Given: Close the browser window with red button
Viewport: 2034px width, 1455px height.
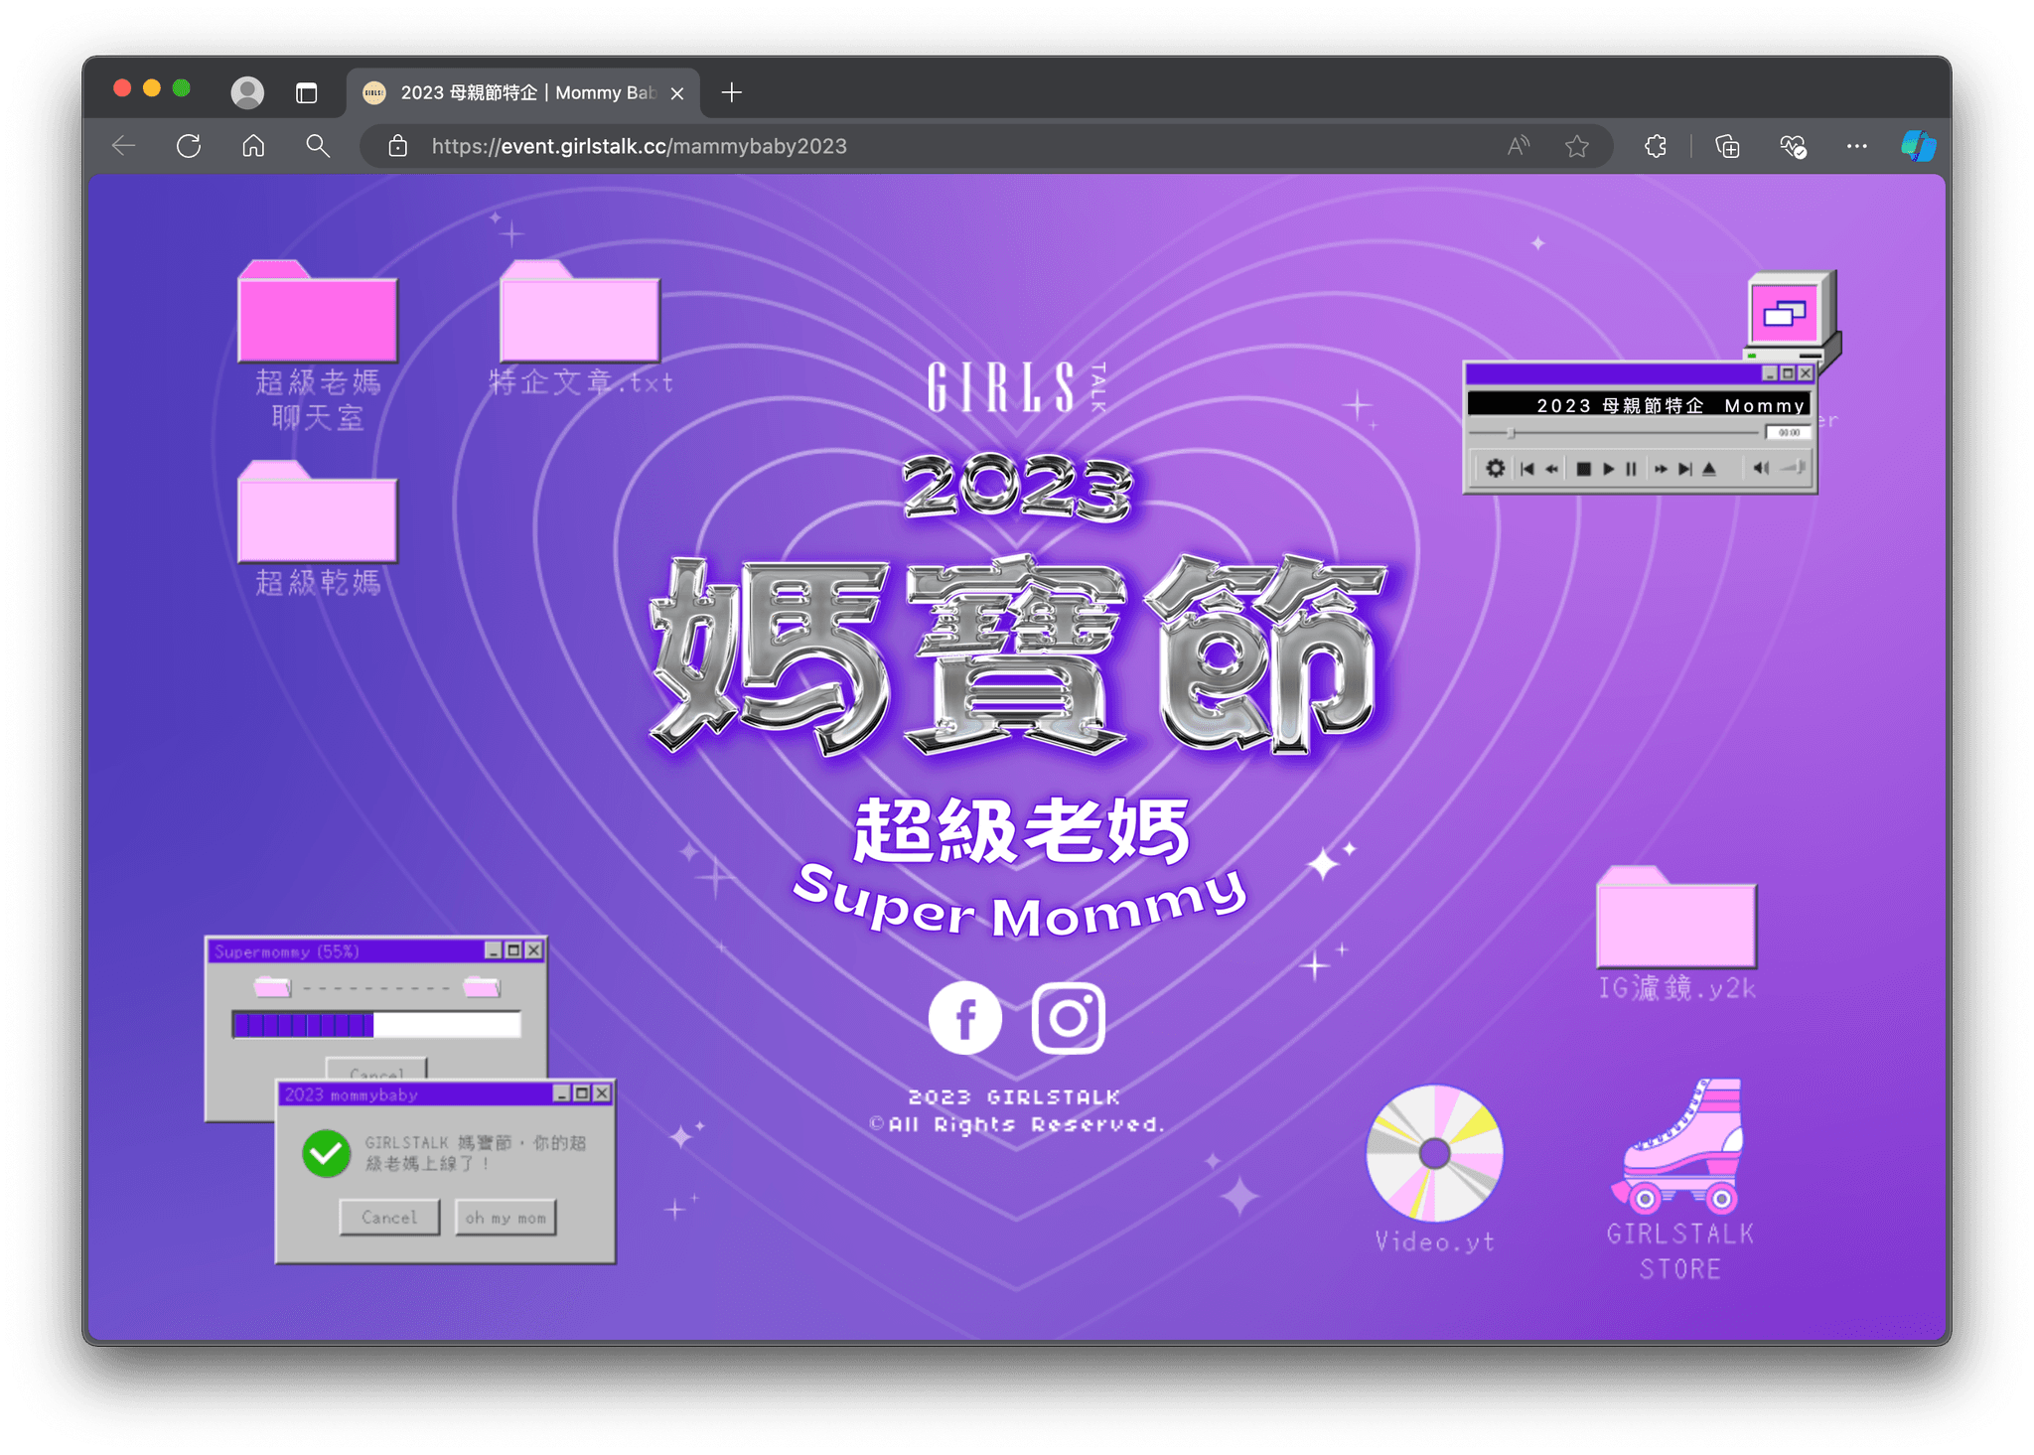Looking at the screenshot, I should pos(122,88).
